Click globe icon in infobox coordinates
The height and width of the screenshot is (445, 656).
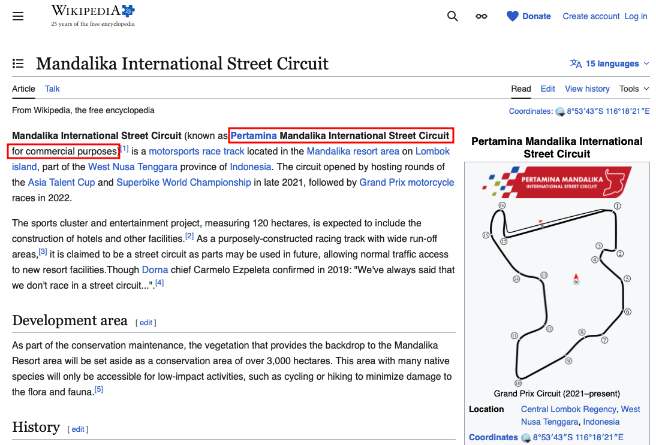point(526,437)
